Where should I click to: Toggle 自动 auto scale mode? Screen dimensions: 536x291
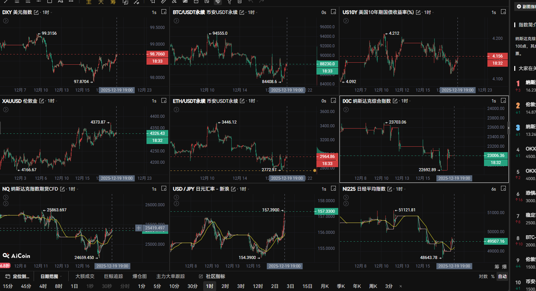coord(502,276)
